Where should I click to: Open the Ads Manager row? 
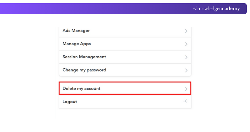(x=76, y=31)
